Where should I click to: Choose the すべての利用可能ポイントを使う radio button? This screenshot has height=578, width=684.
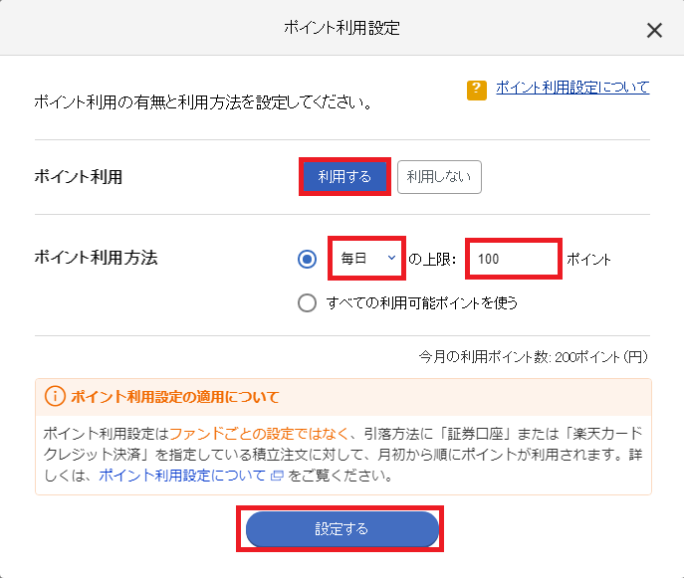307,302
